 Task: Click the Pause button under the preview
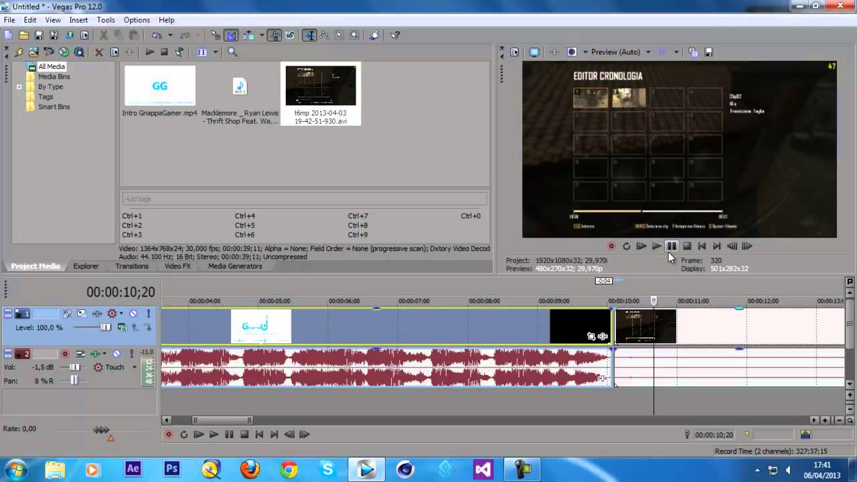[x=672, y=246]
